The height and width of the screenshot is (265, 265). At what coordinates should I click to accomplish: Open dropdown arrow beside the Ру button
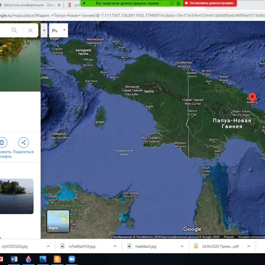pos(64,30)
